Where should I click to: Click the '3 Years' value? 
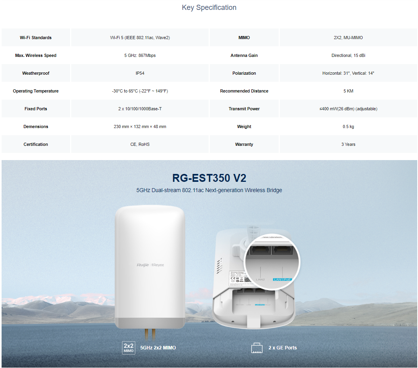coord(348,144)
